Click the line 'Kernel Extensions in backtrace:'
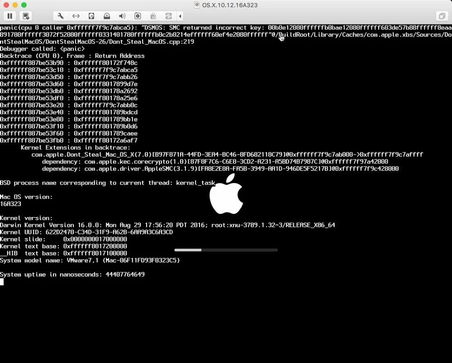Image resolution: width=452 pixels, height=363 pixels. (76, 147)
